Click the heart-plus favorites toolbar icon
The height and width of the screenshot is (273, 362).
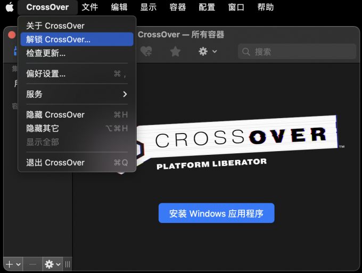coord(146,51)
